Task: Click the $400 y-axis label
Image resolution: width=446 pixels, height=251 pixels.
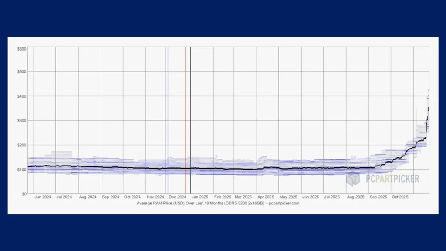Action: coord(22,96)
